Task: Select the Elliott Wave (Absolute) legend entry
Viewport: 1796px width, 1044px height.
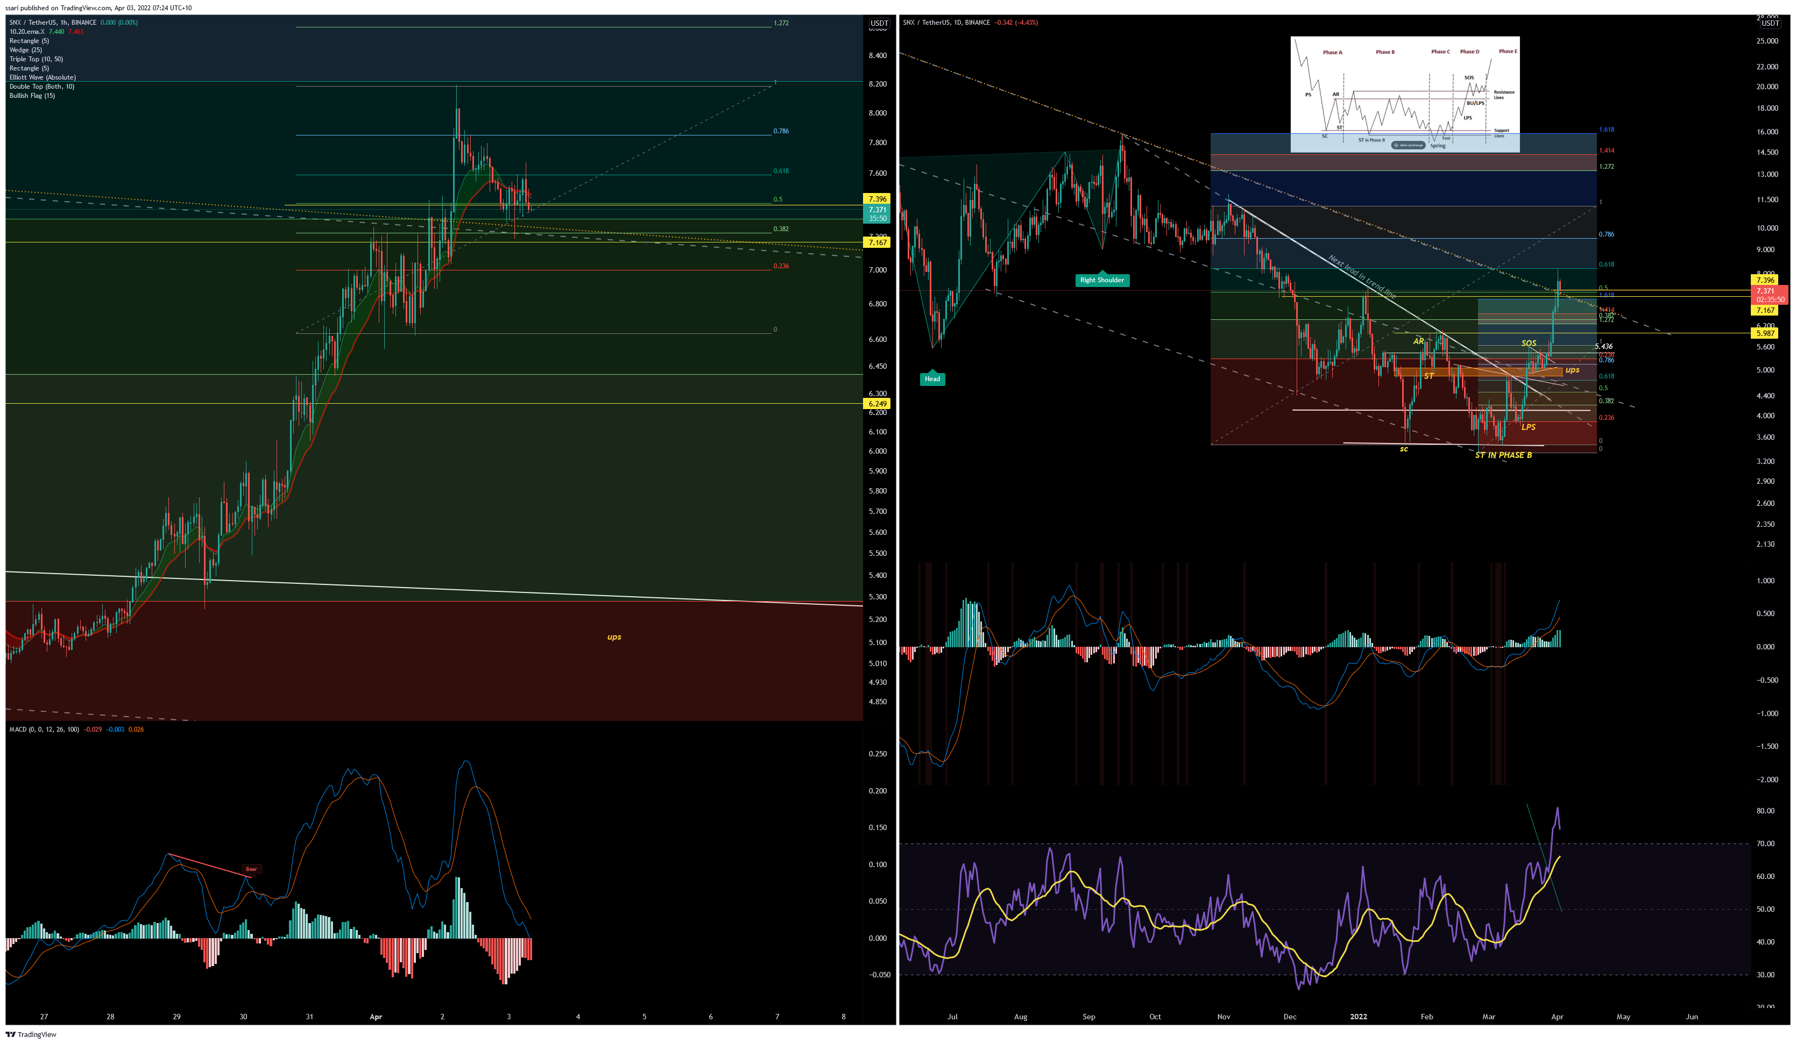Action: point(42,77)
